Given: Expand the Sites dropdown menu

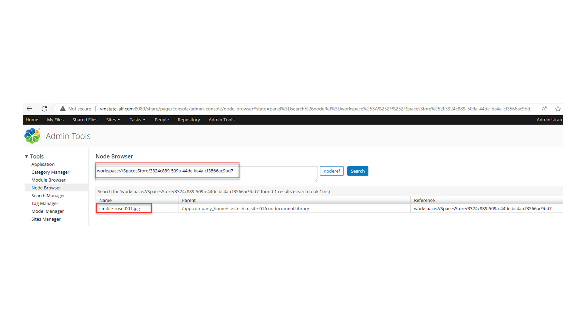Looking at the screenshot, I should point(113,120).
